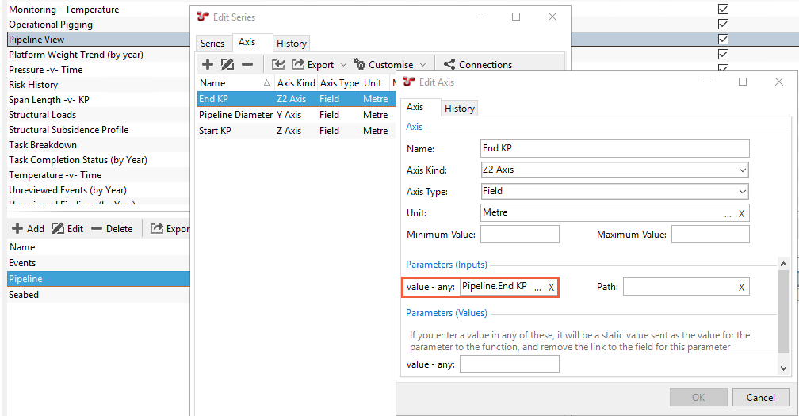Select Temperature -v- Time chart
Image resolution: width=799 pixels, height=416 pixels.
pyautogui.click(x=55, y=174)
